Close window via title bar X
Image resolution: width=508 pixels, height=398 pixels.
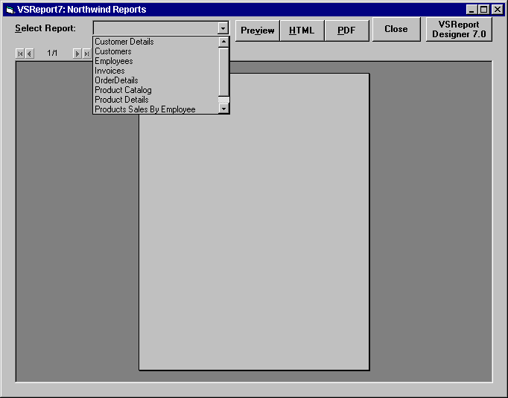[498, 10]
